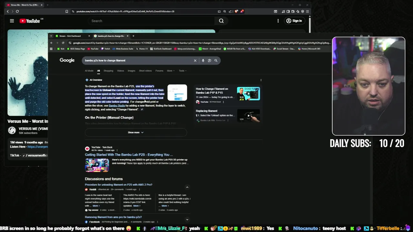Collapse the Procedure for unloading filament discussion
The image size is (413, 232).
pyautogui.click(x=187, y=187)
